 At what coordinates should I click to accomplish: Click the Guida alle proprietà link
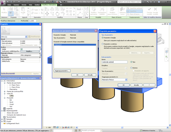click(8, 74)
